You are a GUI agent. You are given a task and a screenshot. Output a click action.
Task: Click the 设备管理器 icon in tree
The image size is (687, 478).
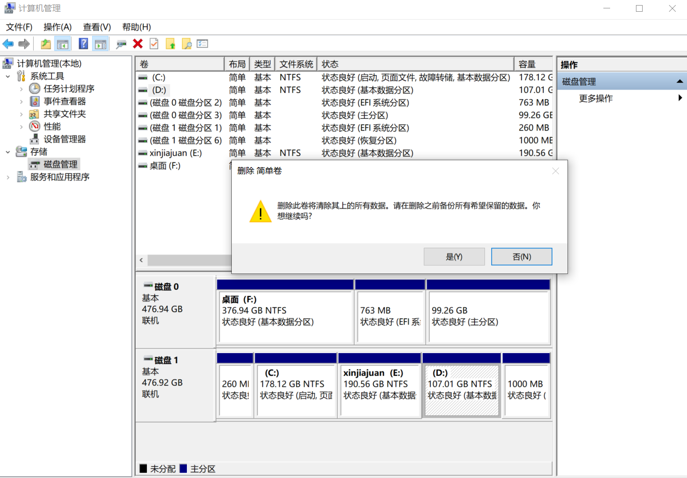point(35,139)
